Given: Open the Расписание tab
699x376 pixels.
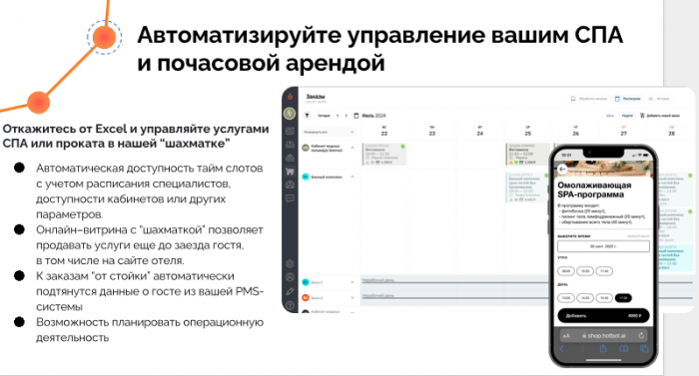Looking at the screenshot, I should pyautogui.click(x=628, y=99).
